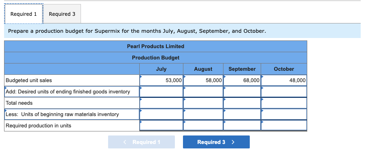Click the August column header
The image size is (370, 165).
[x=203, y=69]
